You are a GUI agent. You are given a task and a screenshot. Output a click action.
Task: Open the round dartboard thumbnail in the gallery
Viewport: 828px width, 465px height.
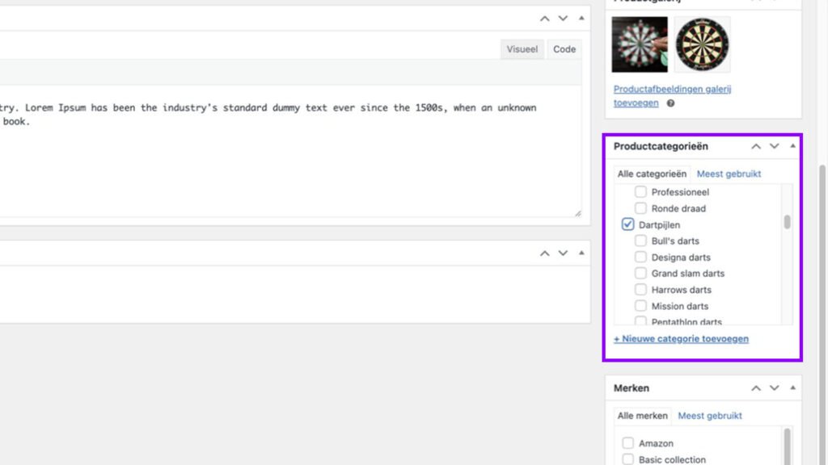(x=703, y=46)
